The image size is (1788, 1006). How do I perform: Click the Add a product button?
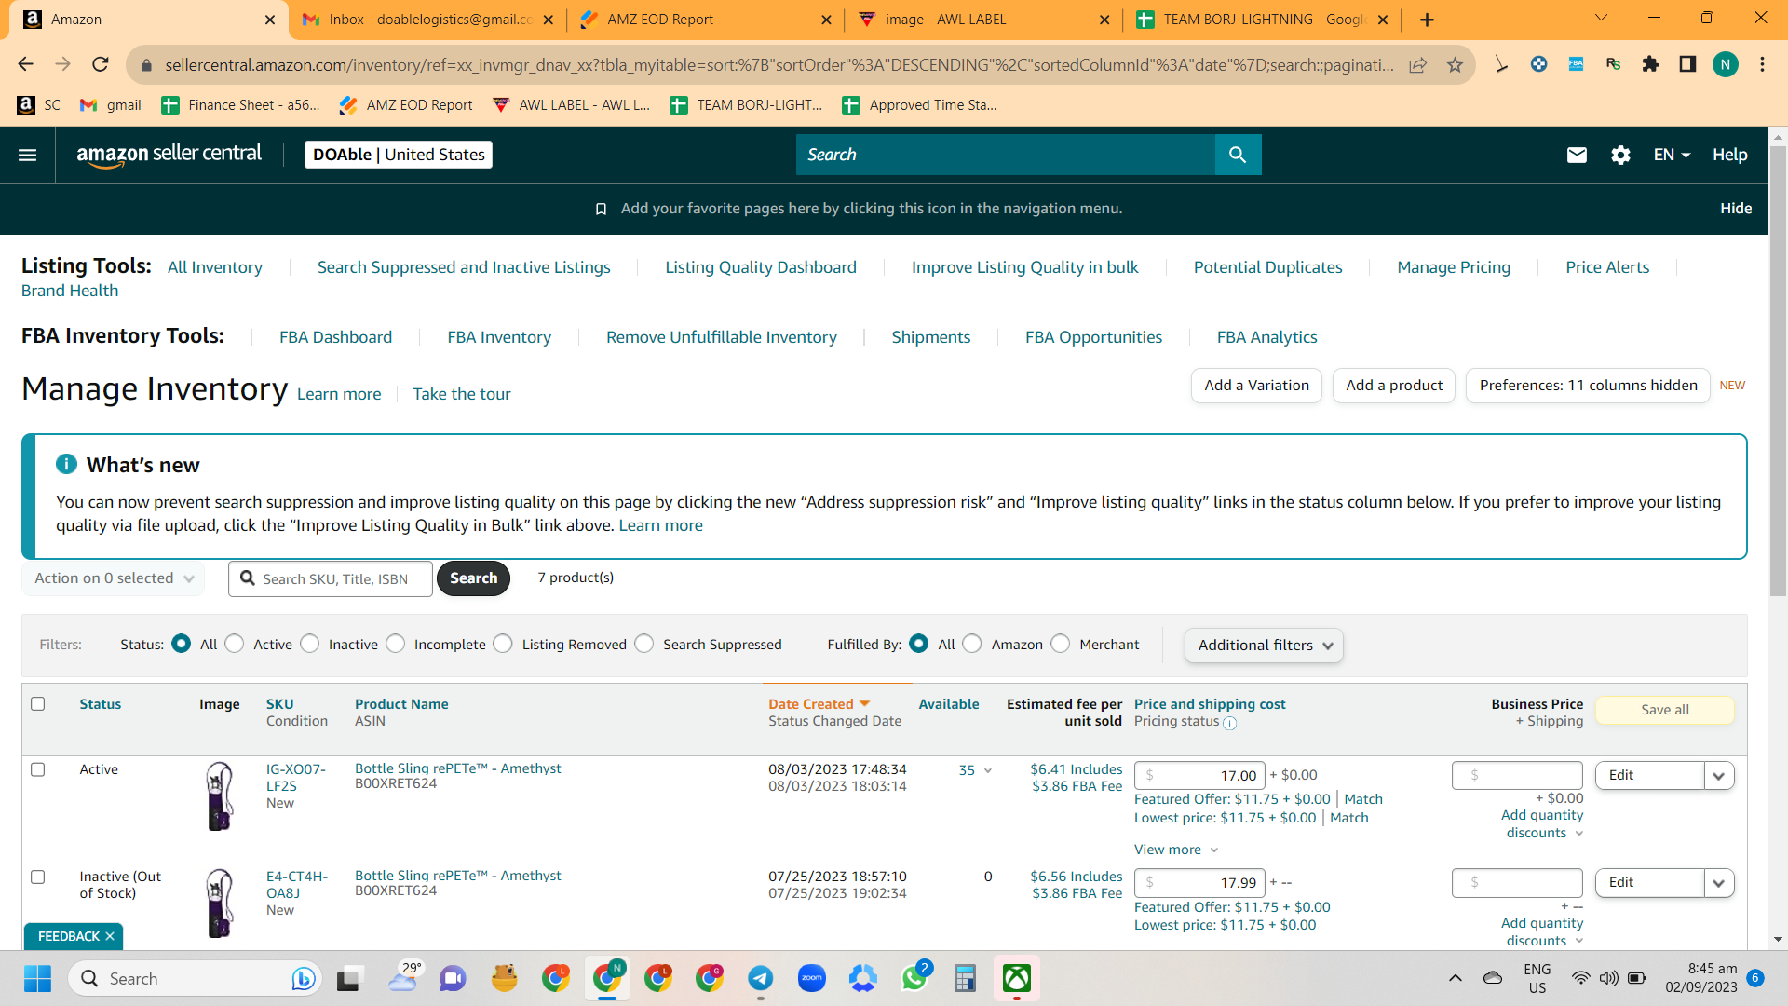pos(1394,386)
